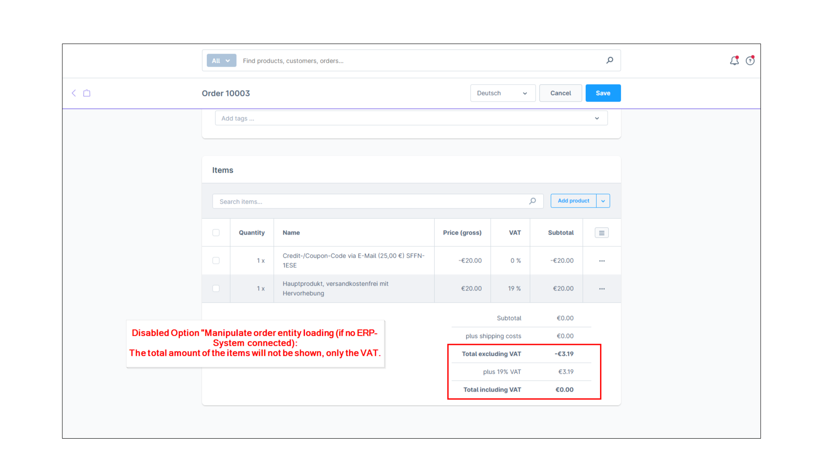Click the ellipsis icon on Hauptprodukt row

click(x=601, y=287)
